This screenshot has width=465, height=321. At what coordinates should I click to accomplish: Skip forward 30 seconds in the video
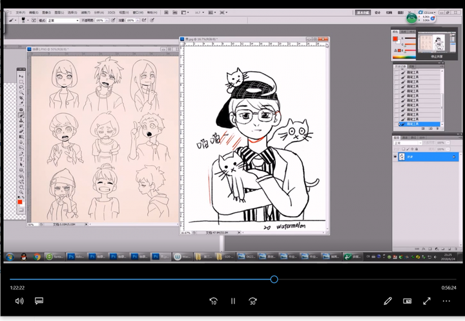[x=253, y=301]
